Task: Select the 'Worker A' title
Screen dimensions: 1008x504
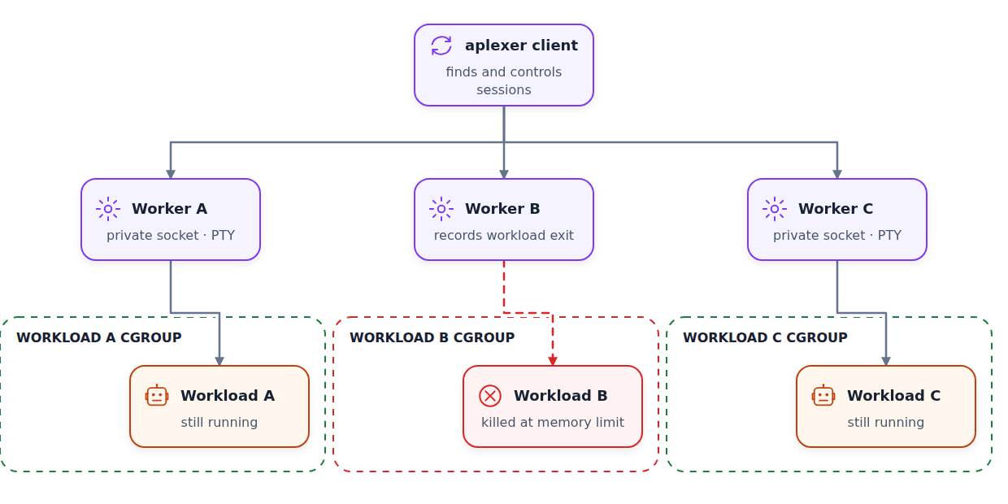Action: [169, 209]
